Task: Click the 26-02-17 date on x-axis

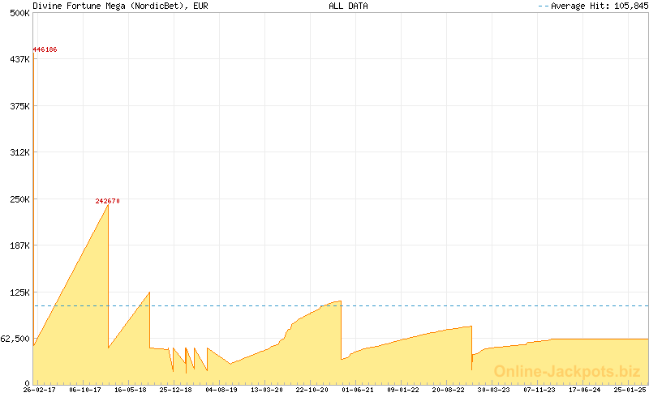Action: click(x=39, y=390)
